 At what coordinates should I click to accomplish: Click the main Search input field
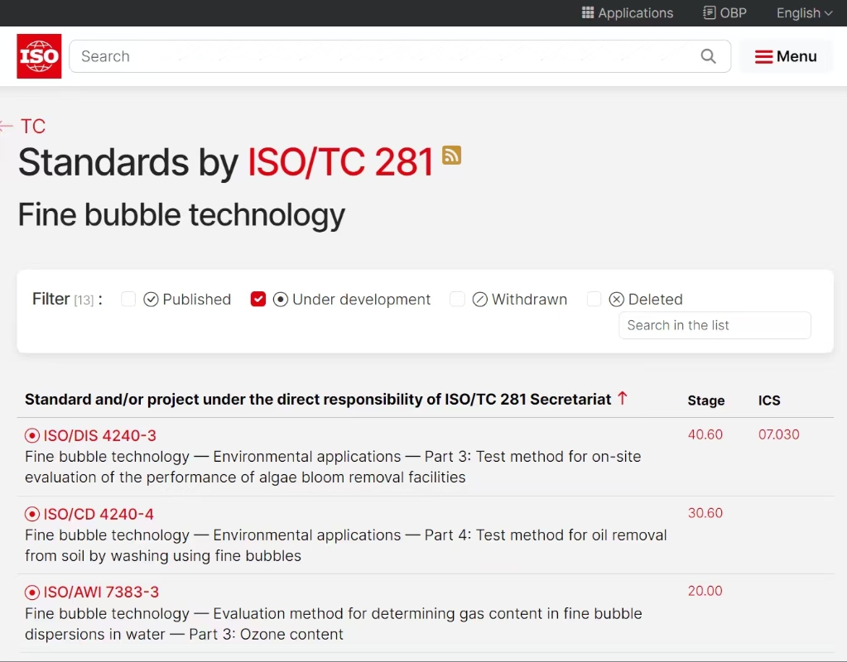(x=381, y=56)
